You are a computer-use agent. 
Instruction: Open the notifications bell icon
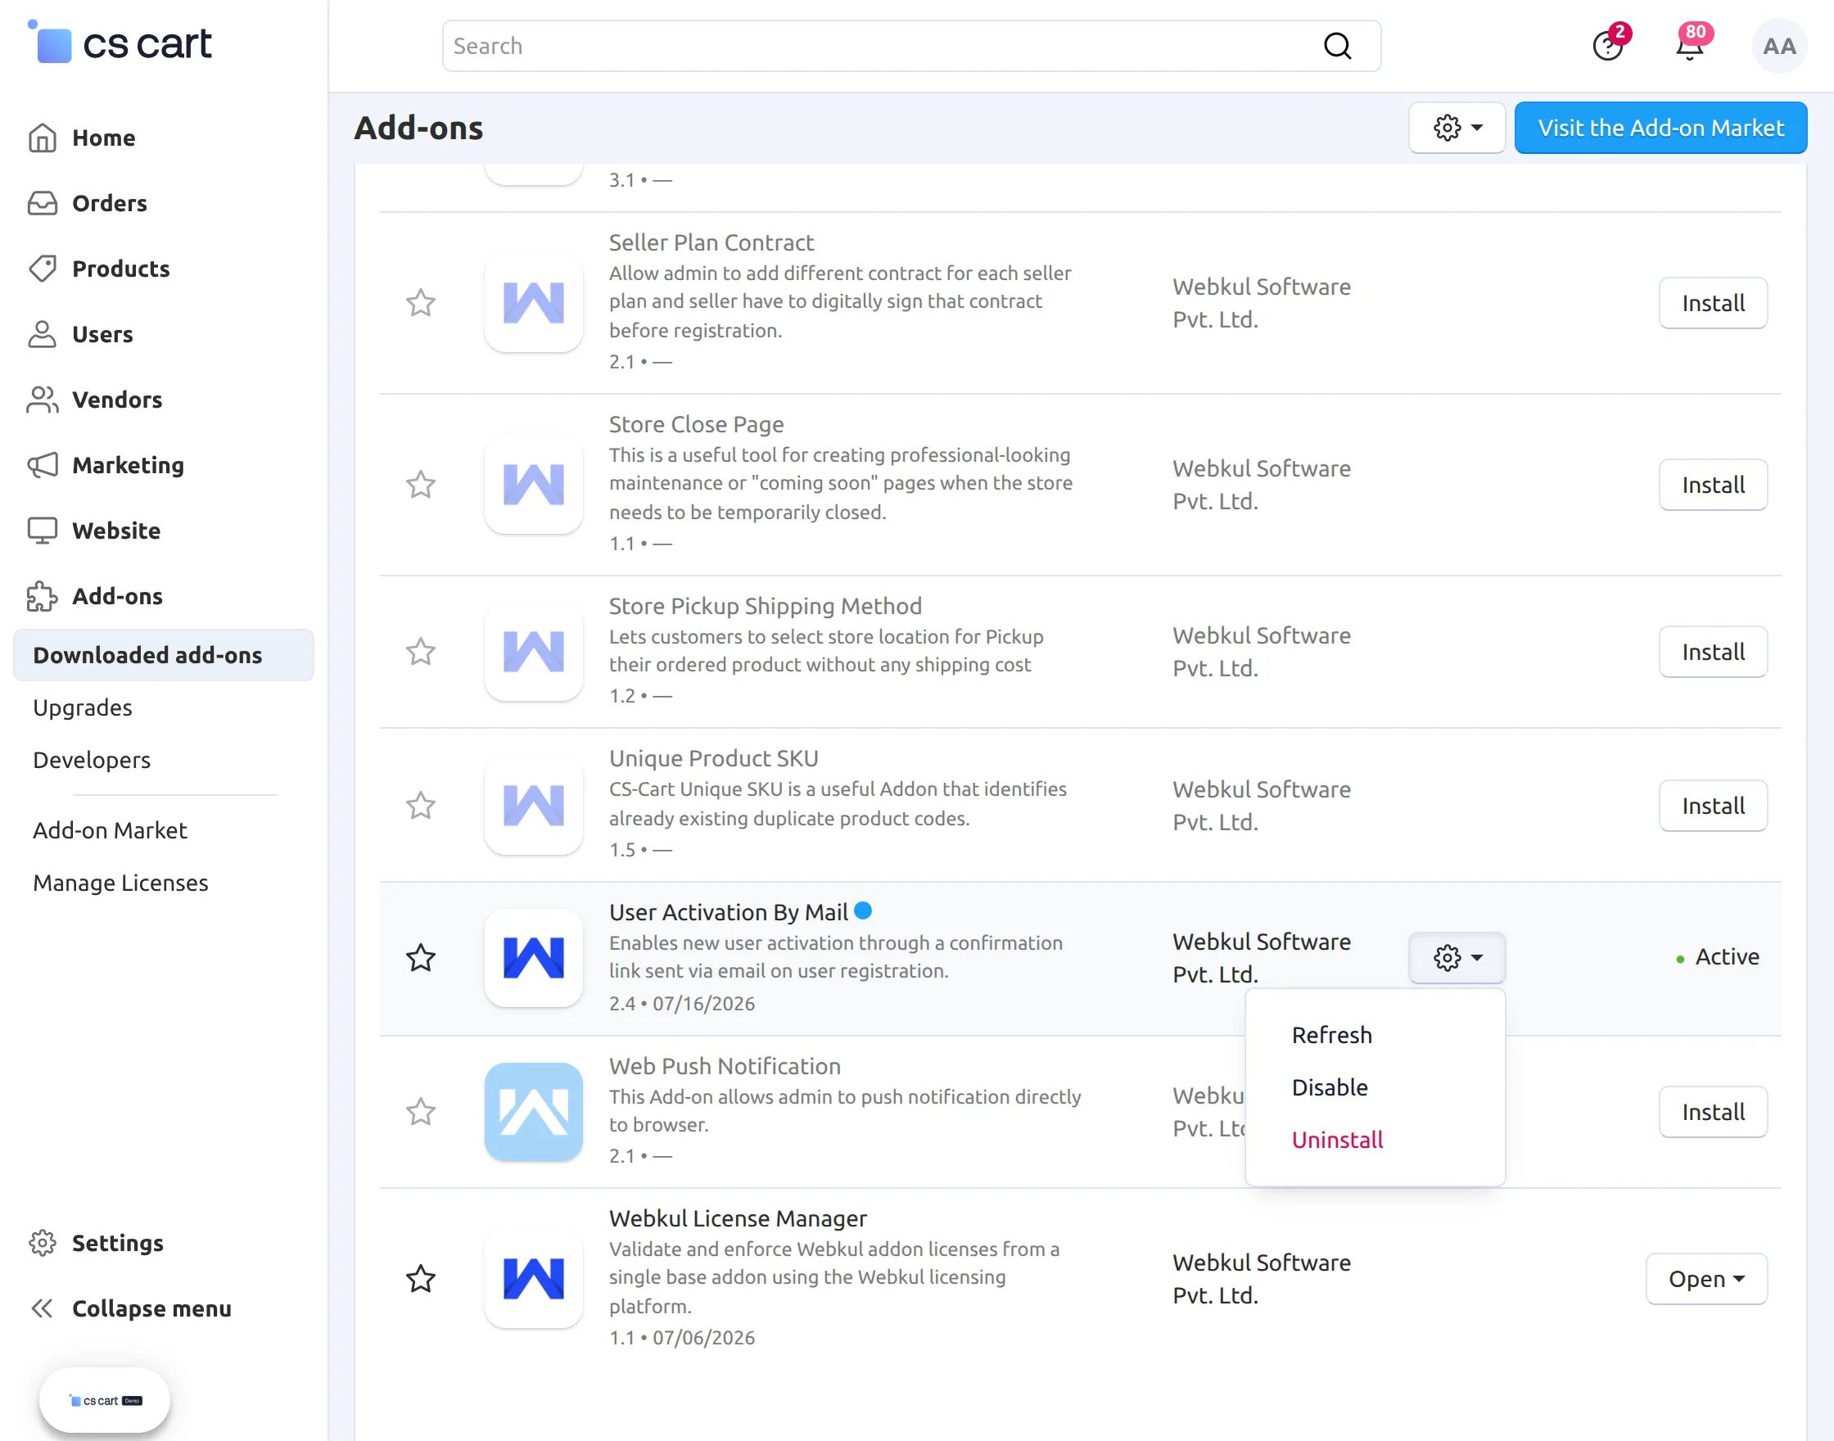tap(1690, 46)
